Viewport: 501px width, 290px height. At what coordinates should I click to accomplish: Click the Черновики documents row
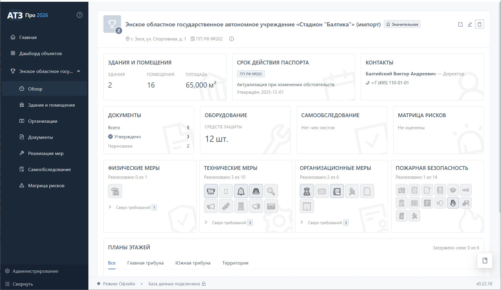[149, 146]
